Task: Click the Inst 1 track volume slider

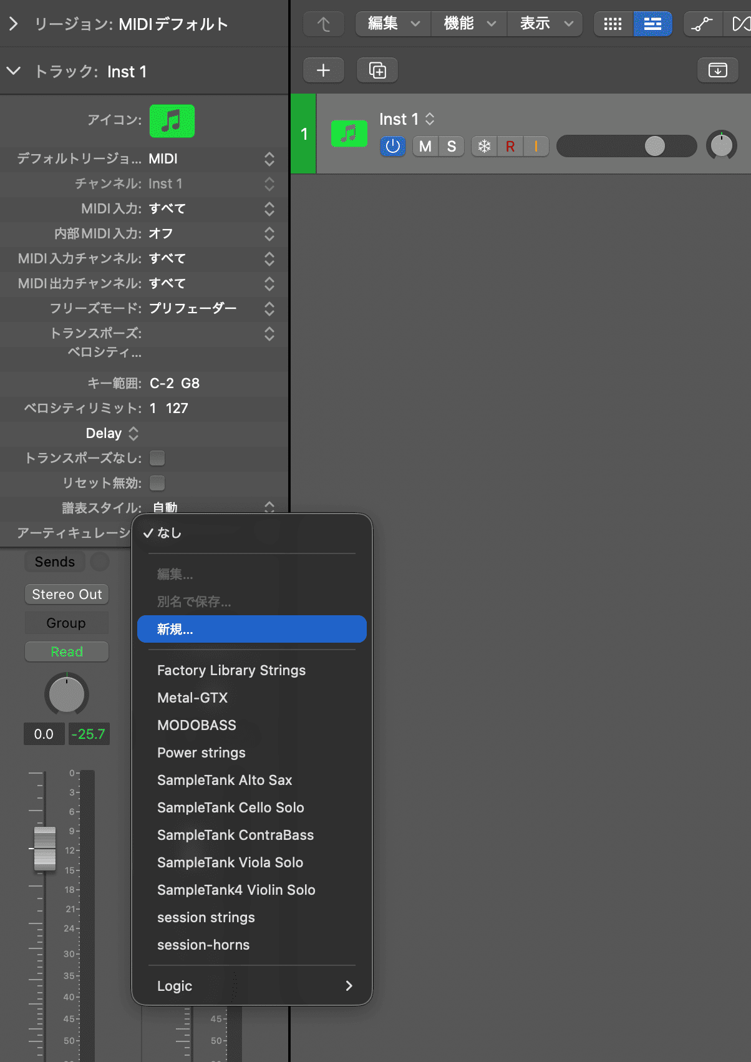Action: tap(626, 146)
